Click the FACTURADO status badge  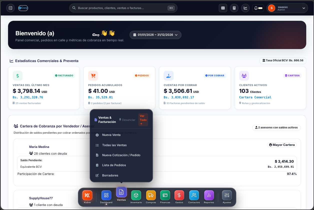click(64, 76)
